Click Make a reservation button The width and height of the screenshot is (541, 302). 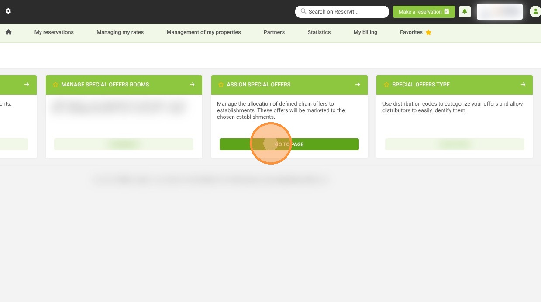424,12
